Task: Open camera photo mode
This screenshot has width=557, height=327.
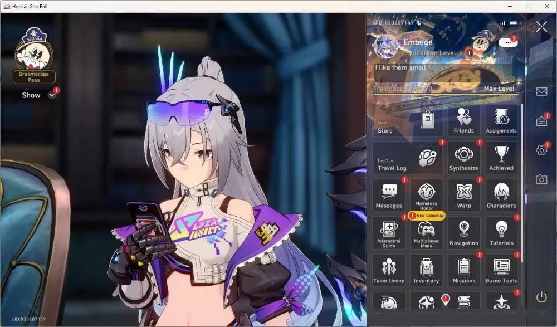Action: [541, 179]
